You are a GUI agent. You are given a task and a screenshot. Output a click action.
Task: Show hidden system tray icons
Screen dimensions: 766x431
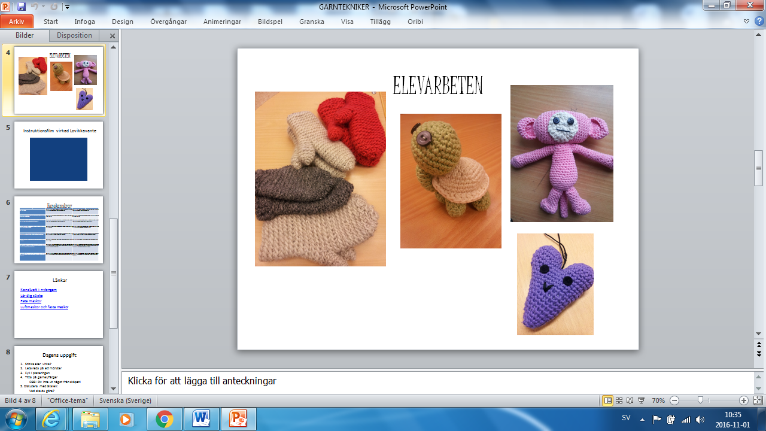(642, 419)
